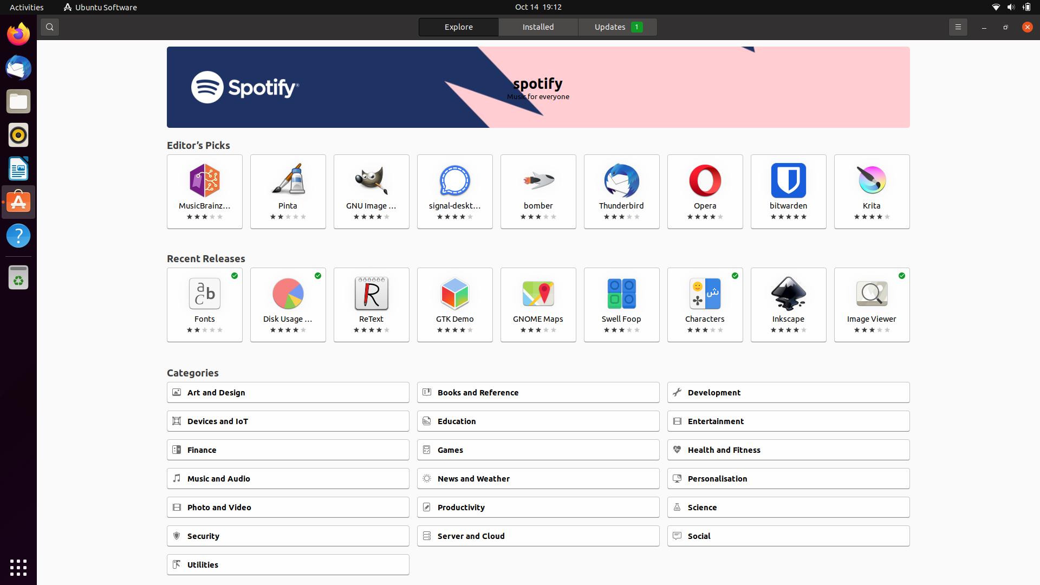Open the ReText app tile
This screenshot has height=585, width=1040.
372,305
